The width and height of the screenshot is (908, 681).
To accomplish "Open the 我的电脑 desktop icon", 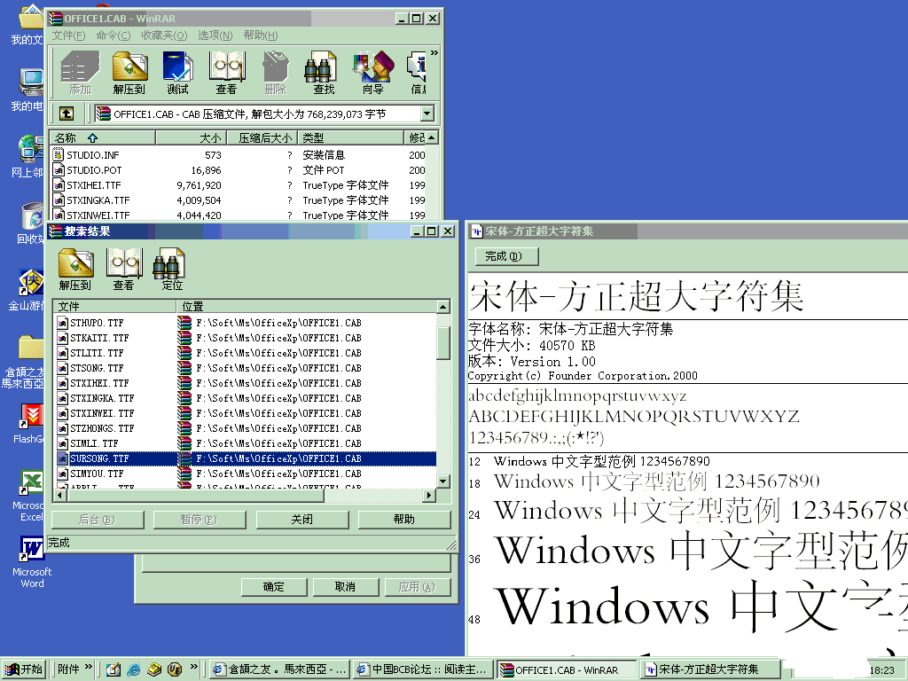I will coord(29,90).
